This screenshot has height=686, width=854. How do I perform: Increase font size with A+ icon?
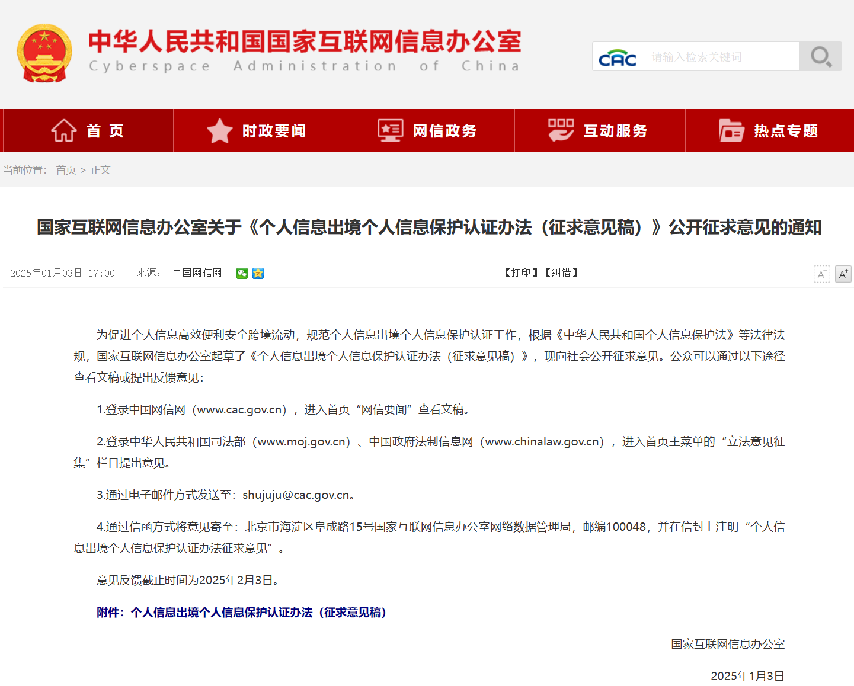click(843, 274)
